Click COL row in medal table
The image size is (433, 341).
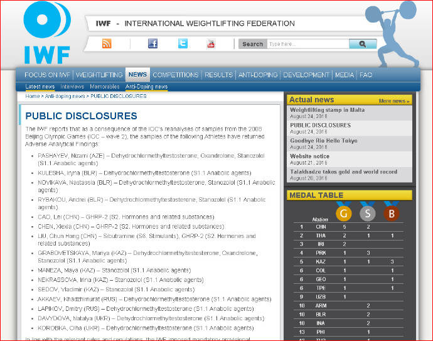(348, 270)
